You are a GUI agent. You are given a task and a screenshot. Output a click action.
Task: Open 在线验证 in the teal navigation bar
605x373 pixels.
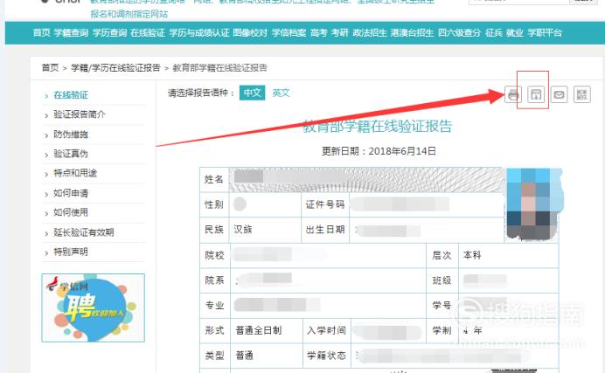coord(148,32)
